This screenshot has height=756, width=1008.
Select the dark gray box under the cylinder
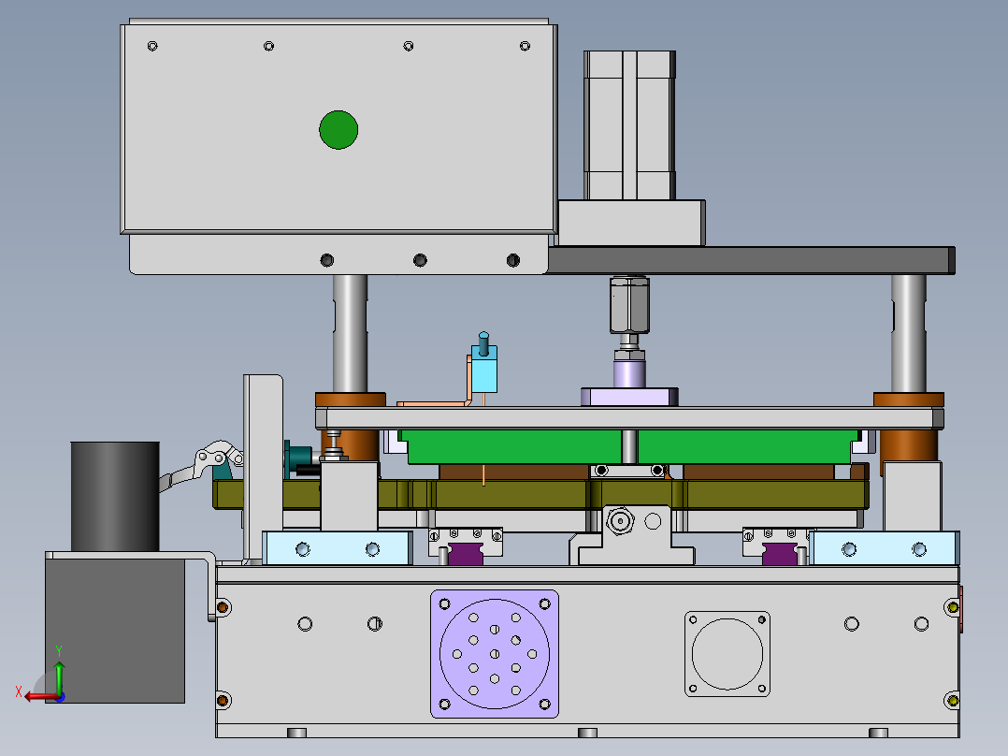coord(115,631)
